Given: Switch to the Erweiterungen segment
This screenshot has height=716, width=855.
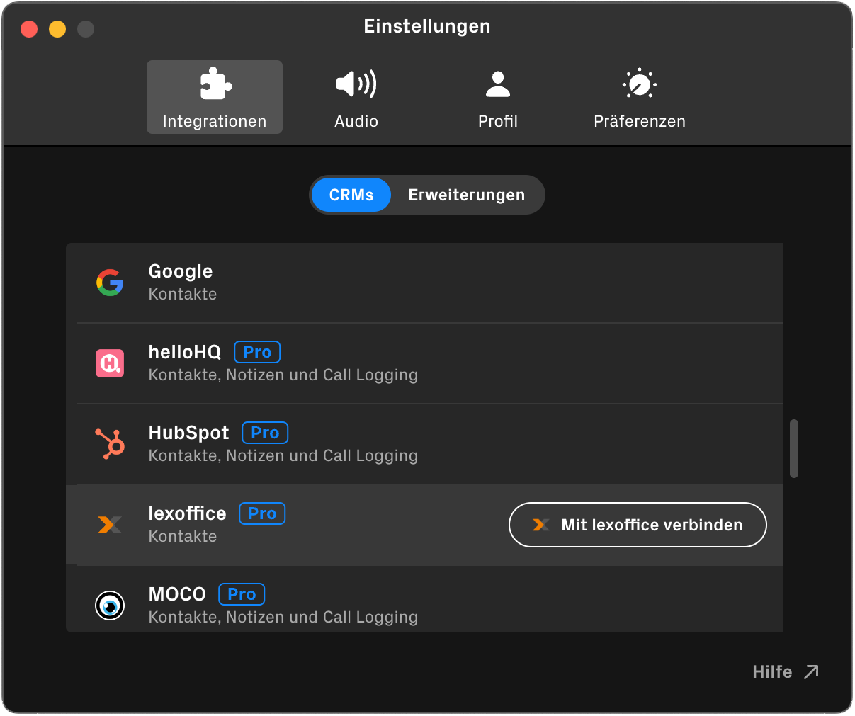Looking at the screenshot, I should tap(466, 195).
